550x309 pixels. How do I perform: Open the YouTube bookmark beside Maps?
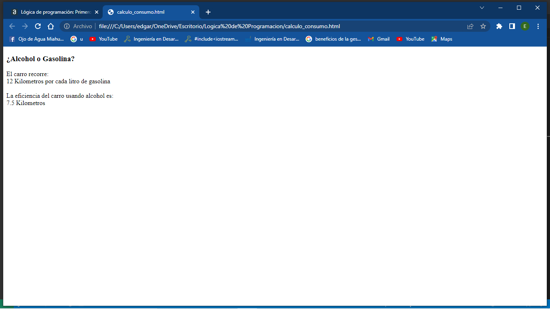point(410,39)
